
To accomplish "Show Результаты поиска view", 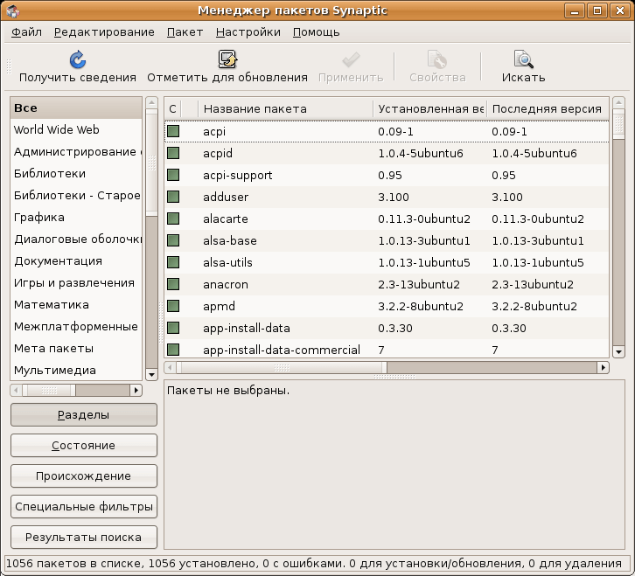I will [84, 538].
